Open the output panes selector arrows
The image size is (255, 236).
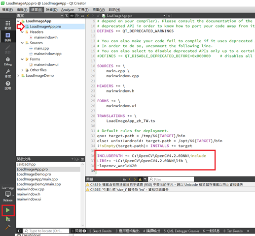pyautogui.click(x=248, y=231)
